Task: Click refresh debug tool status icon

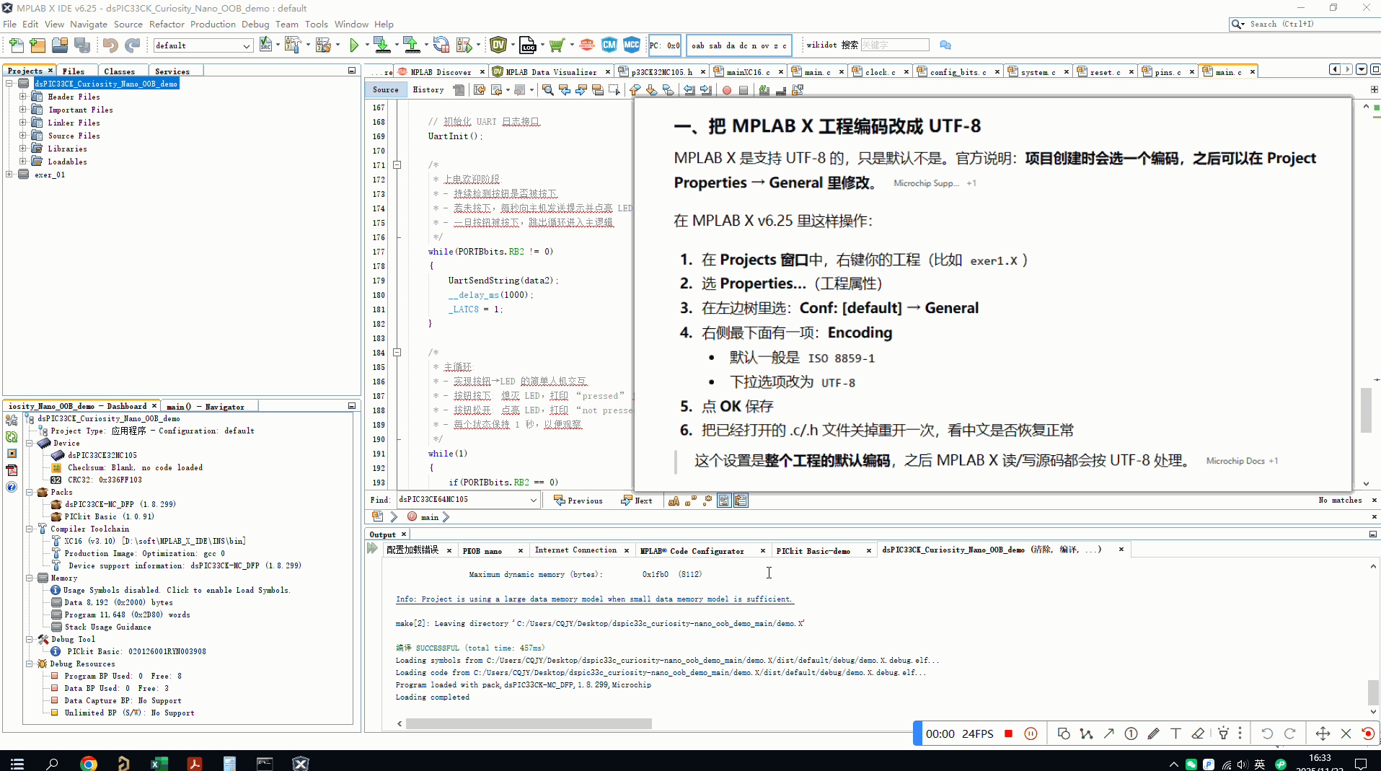Action: point(12,437)
